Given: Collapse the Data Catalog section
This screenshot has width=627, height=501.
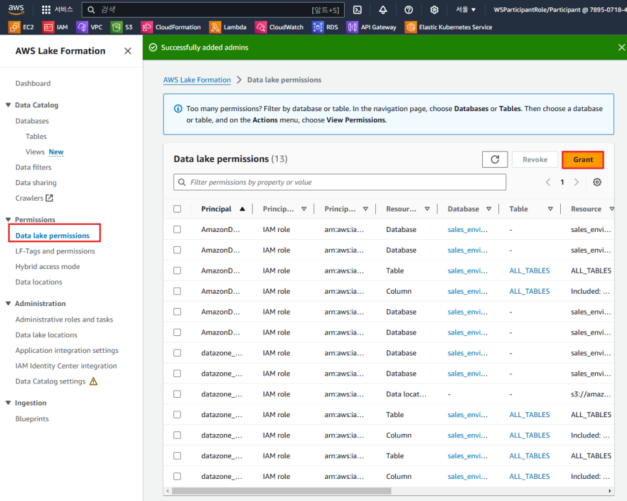Looking at the screenshot, I should click(x=8, y=105).
